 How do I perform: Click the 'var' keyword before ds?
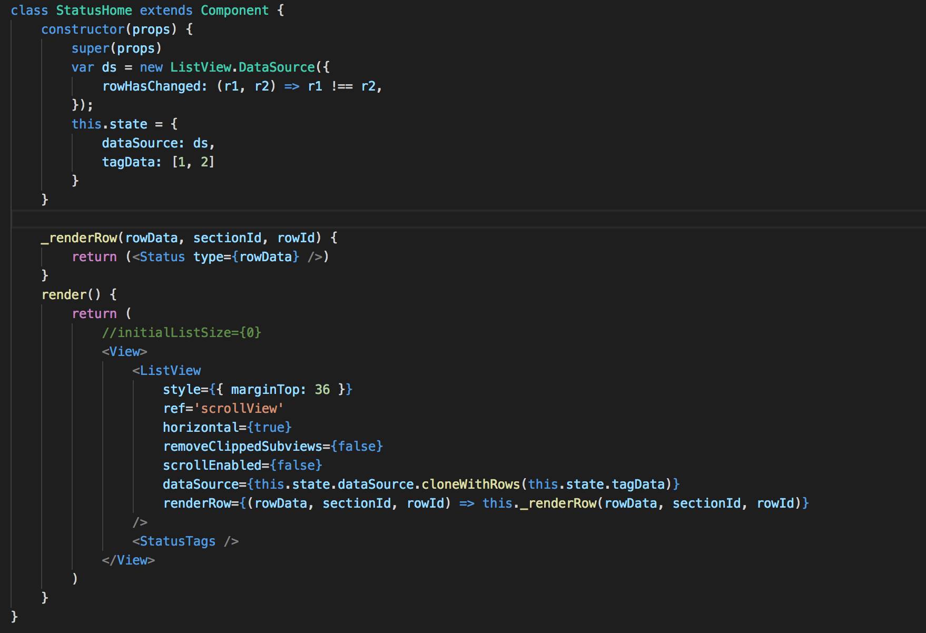[x=83, y=67]
